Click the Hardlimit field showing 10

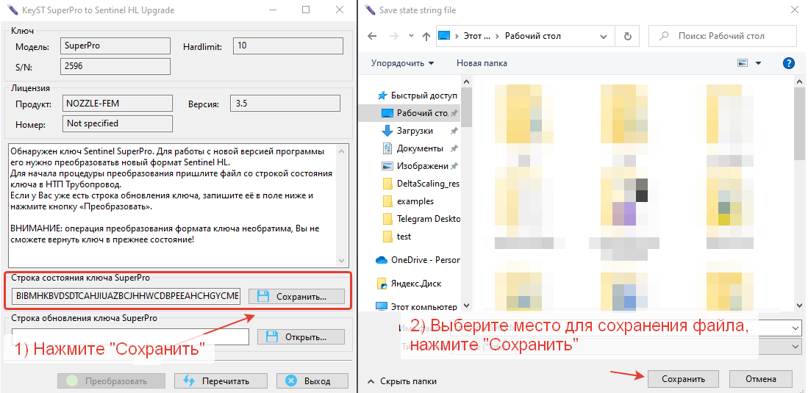pyautogui.click(x=288, y=46)
